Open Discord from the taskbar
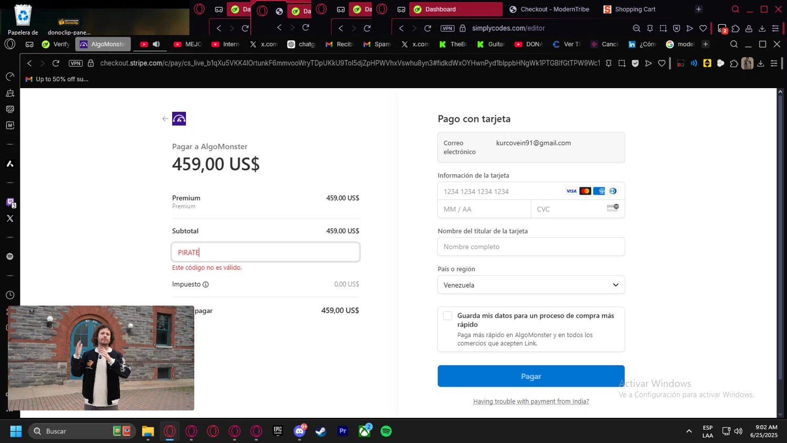Image resolution: width=787 pixels, height=443 pixels. tap(300, 431)
